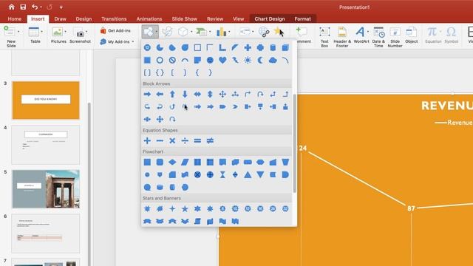
Task: Select the Right Arrow block arrow shape
Action: pyautogui.click(x=147, y=94)
